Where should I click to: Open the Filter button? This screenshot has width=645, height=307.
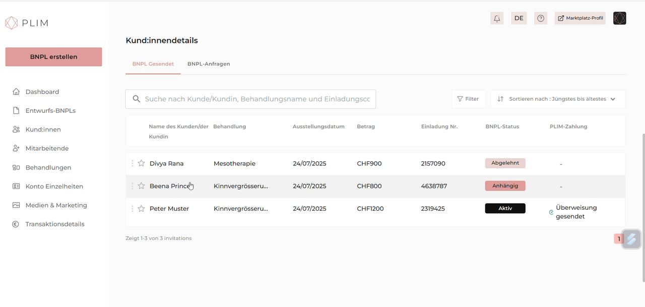point(469,99)
